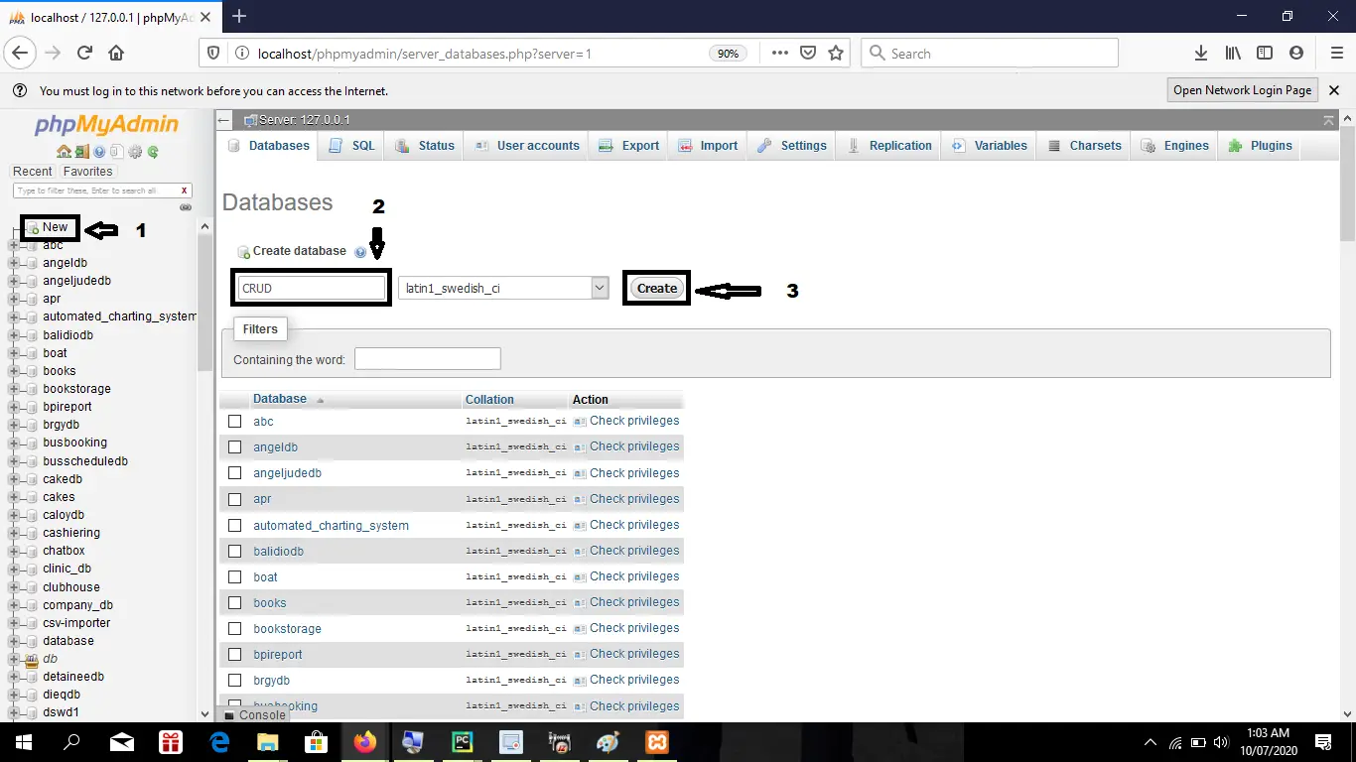This screenshot has width=1356, height=762.
Task: Open the Status tab
Action: click(425, 146)
